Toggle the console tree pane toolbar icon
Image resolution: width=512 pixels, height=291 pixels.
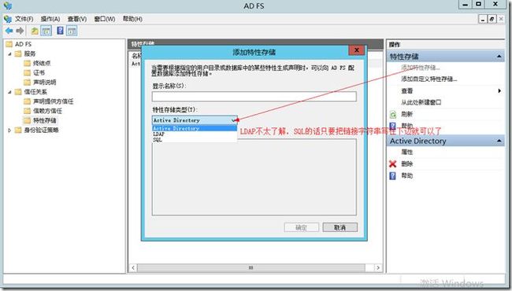pos(46,31)
